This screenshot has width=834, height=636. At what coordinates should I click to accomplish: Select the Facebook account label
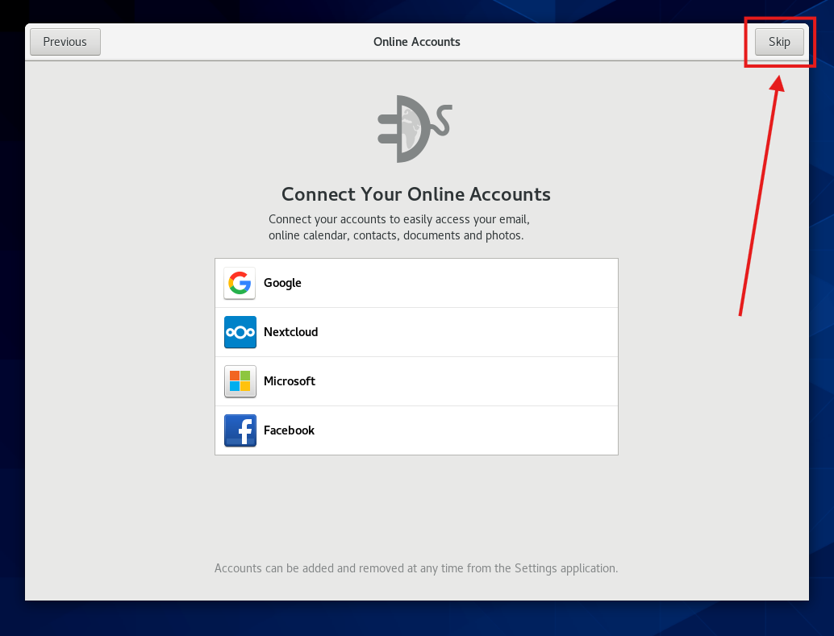coord(289,430)
